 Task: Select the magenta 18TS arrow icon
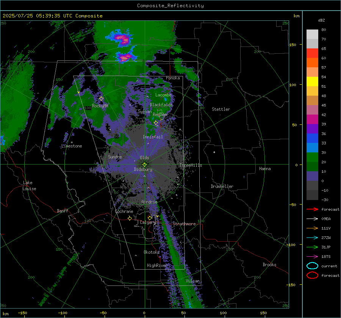pos(312,257)
